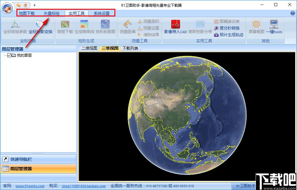Open the quick access toolbar dropdown arrow
The image size is (297, 190).
coord(34,5)
